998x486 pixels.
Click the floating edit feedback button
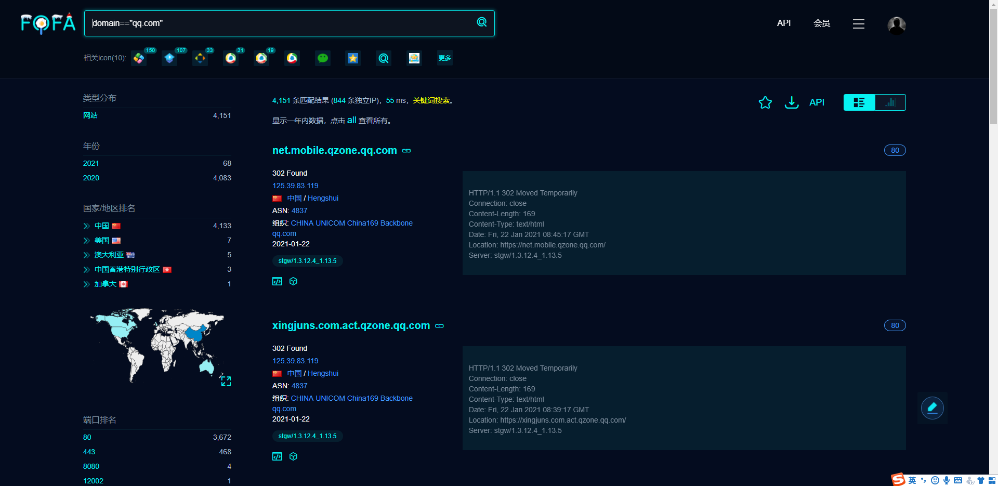[x=933, y=408]
